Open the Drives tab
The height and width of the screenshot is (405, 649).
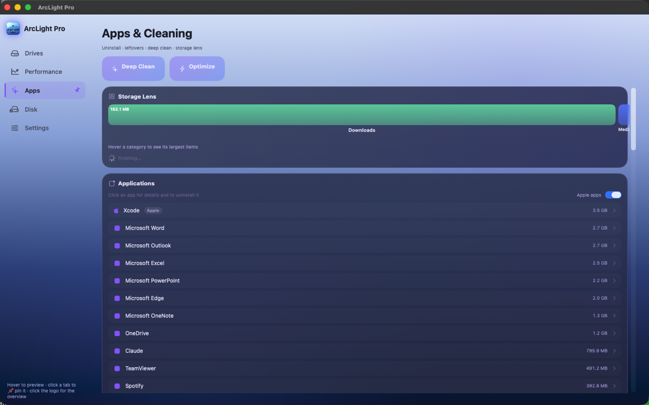pyautogui.click(x=45, y=53)
